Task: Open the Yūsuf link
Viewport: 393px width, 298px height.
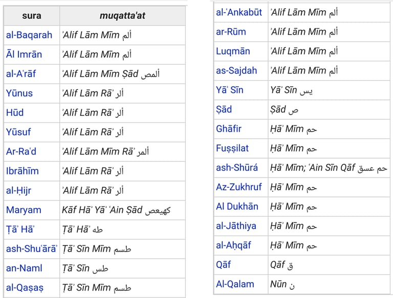Action: [18, 132]
